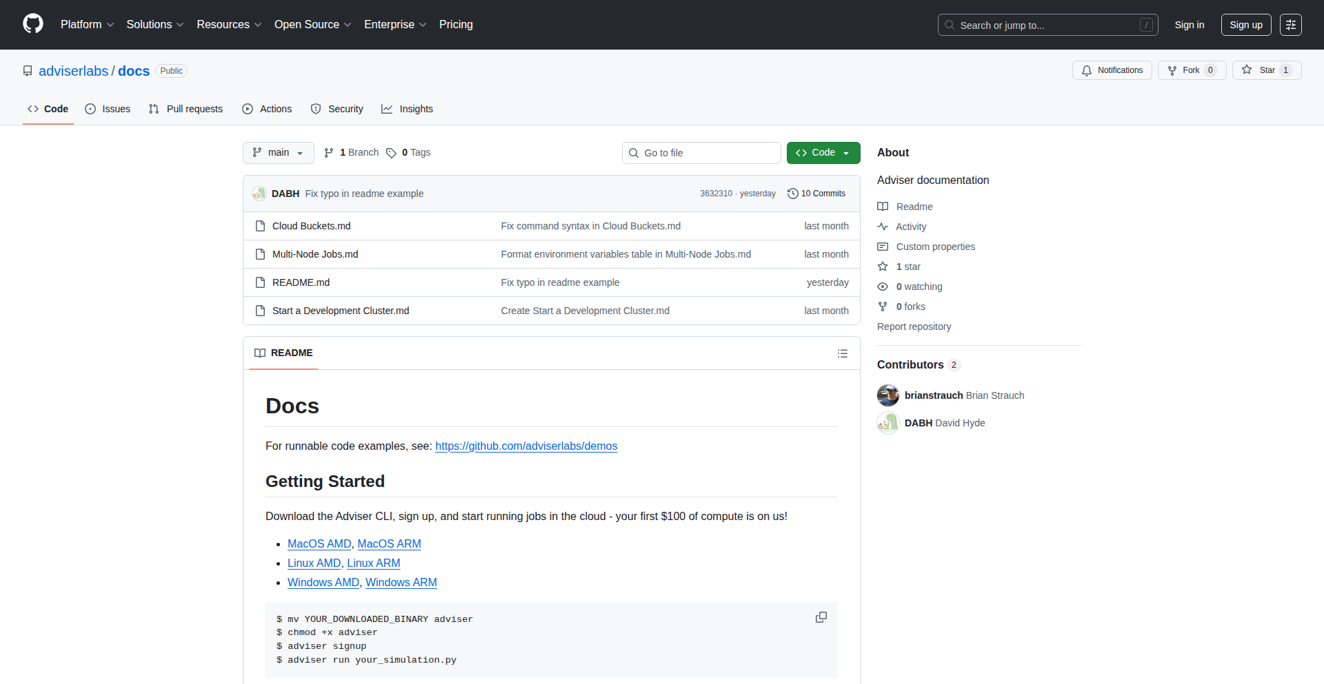This screenshot has width=1324, height=684.
Task: Click the book icon next to Readme
Action: pos(883,206)
